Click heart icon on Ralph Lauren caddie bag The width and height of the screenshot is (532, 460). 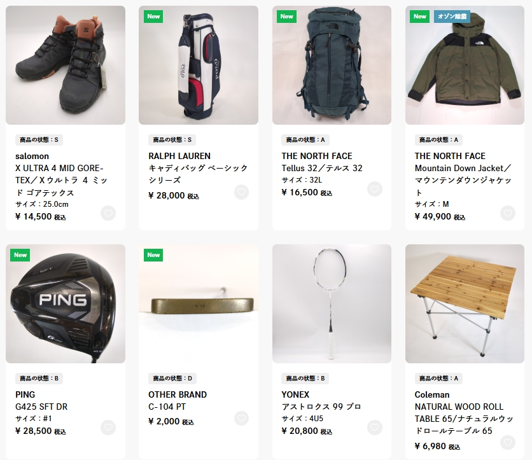pos(241,192)
